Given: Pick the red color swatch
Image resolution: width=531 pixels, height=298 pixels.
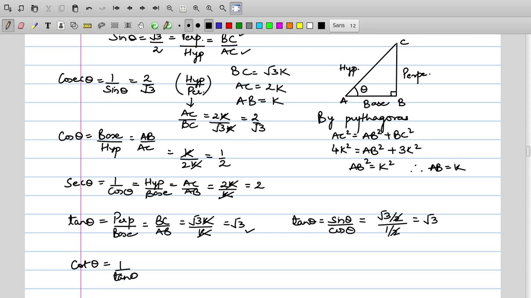Looking at the screenshot, I should [x=229, y=26].
